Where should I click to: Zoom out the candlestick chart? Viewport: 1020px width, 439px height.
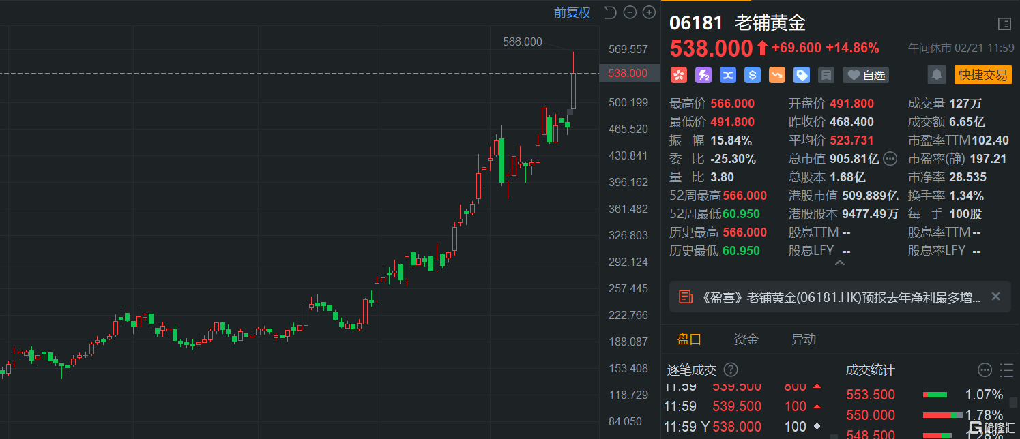(x=630, y=12)
